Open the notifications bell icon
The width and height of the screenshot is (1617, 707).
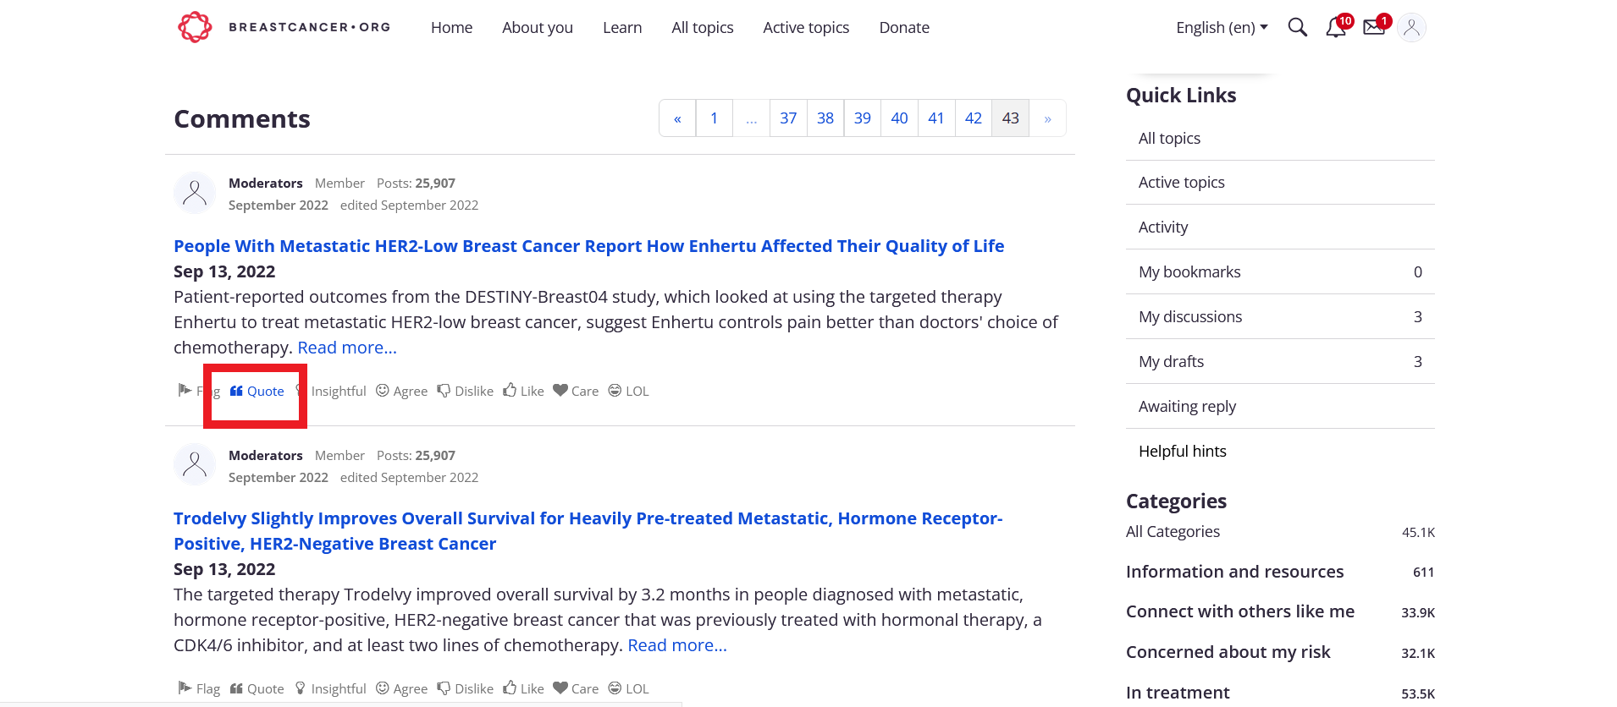pos(1336,27)
